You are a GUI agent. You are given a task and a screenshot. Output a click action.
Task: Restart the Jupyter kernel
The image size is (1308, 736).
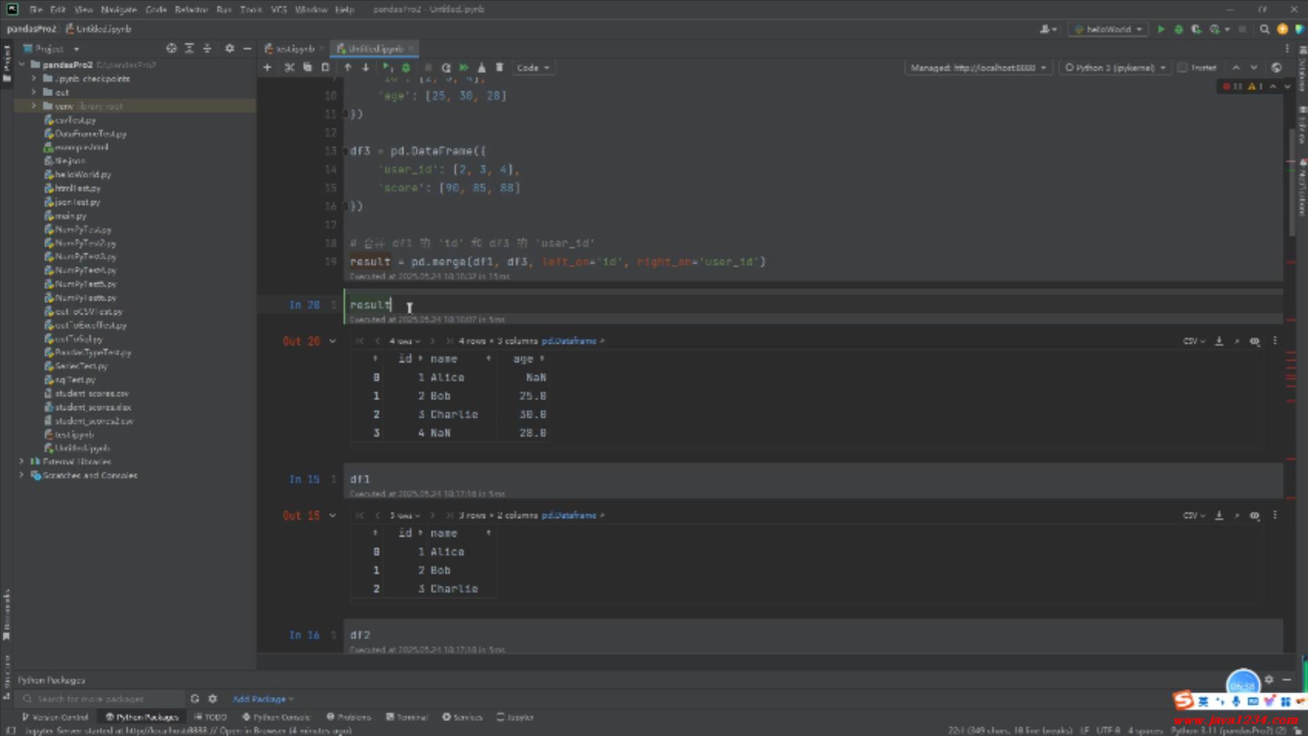(446, 67)
